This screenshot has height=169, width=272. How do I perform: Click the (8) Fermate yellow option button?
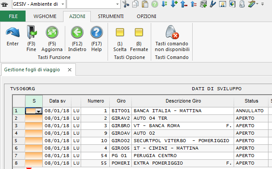[139, 32]
